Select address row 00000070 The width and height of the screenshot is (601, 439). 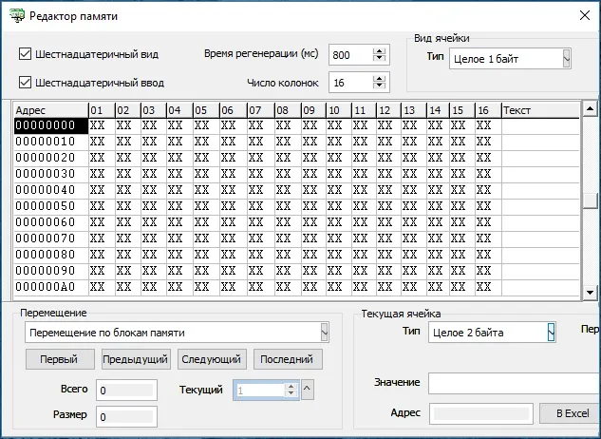click(51, 239)
